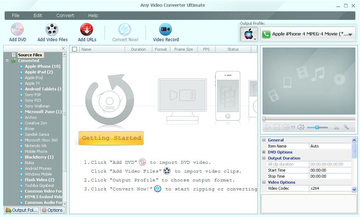Click the Options button at bottom left
The height and width of the screenshot is (217, 360).
[52, 210]
